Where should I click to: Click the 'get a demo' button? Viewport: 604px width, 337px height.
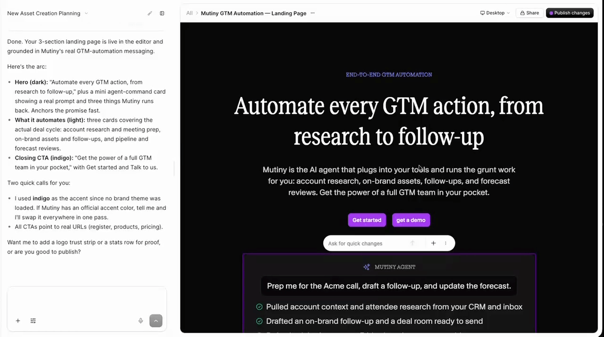click(x=411, y=220)
